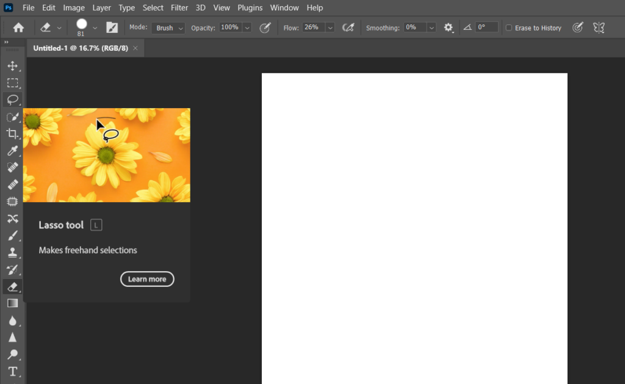625x384 pixels.
Task: Click the brush angle icon
Action: click(467, 27)
